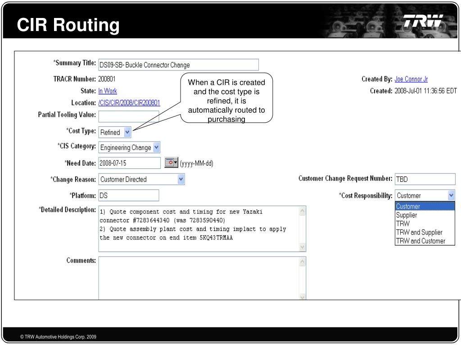Image resolution: width=461 pixels, height=345 pixels.
Task: Select the Created timestamp 2008-Jul-01 11:36:56 EDT
Action: (425, 91)
